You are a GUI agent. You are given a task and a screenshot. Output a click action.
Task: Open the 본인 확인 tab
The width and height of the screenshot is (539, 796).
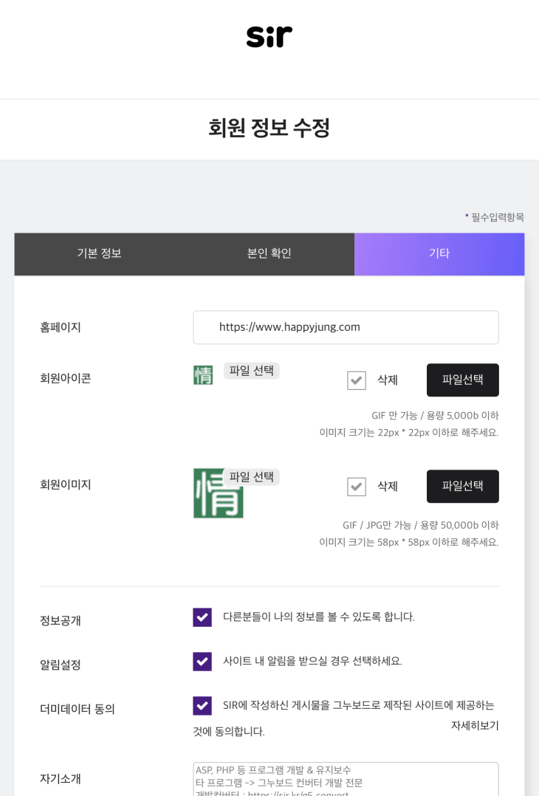click(x=269, y=253)
